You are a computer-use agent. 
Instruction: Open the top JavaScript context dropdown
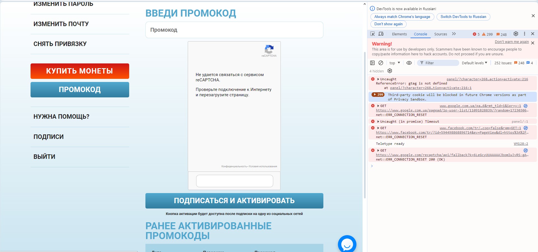[x=395, y=63]
